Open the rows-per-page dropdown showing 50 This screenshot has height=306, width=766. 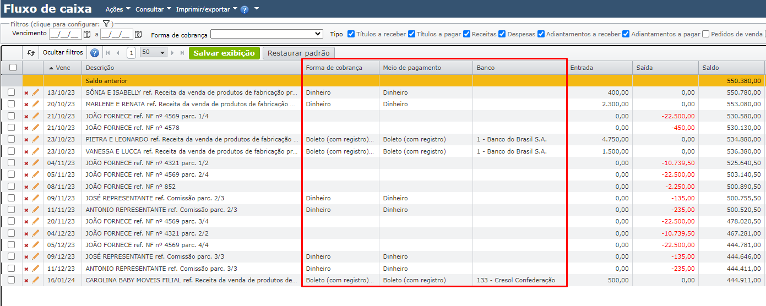[x=153, y=53]
